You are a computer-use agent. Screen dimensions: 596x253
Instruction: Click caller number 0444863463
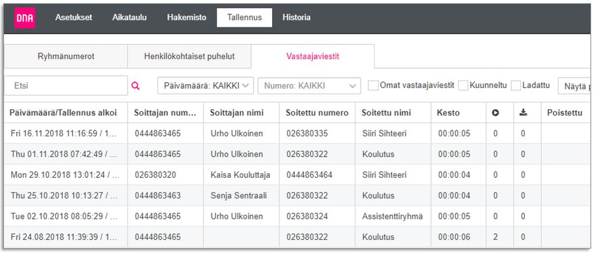(x=158, y=195)
